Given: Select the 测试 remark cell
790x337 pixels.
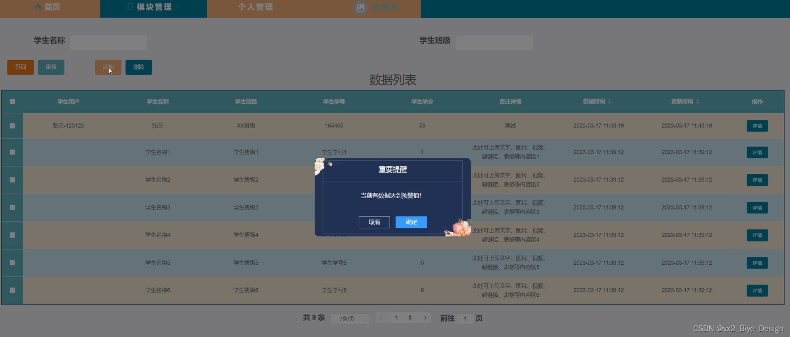Looking at the screenshot, I should (510, 125).
